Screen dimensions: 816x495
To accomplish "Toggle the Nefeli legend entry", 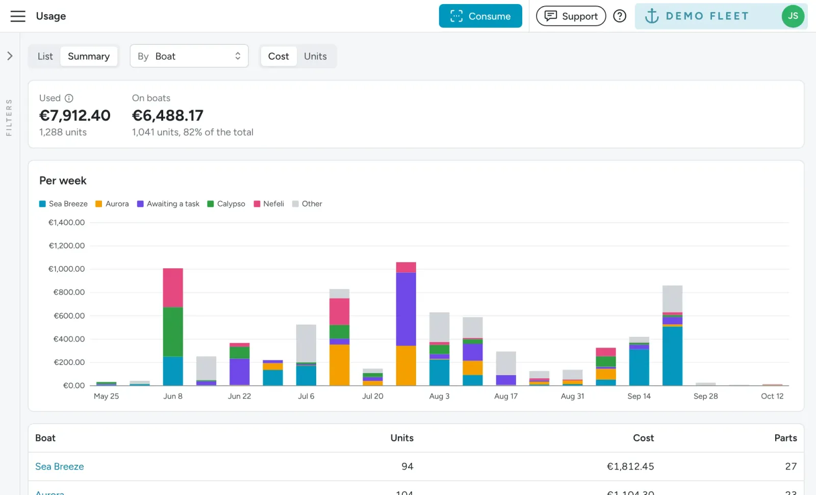I will pos(269,204).
